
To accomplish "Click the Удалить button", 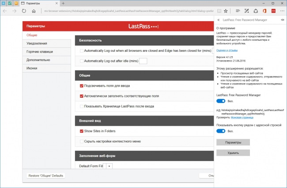I will coord(233,153).
